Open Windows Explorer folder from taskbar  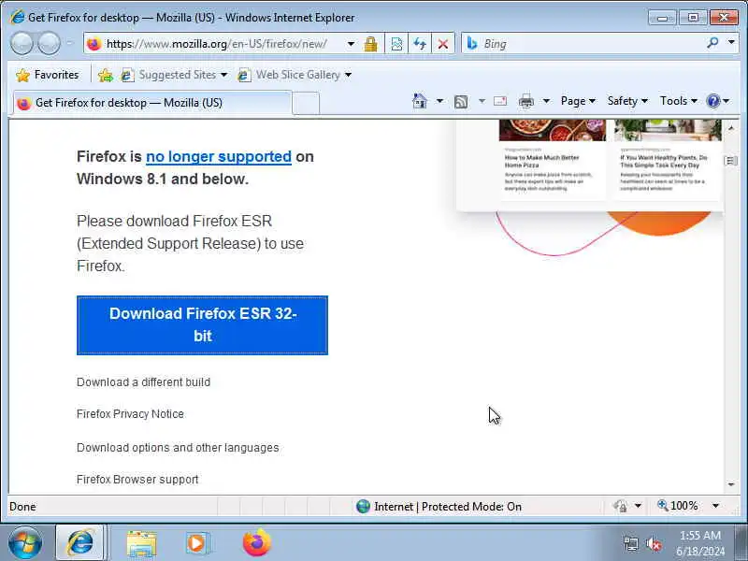(x=141, y=543)
